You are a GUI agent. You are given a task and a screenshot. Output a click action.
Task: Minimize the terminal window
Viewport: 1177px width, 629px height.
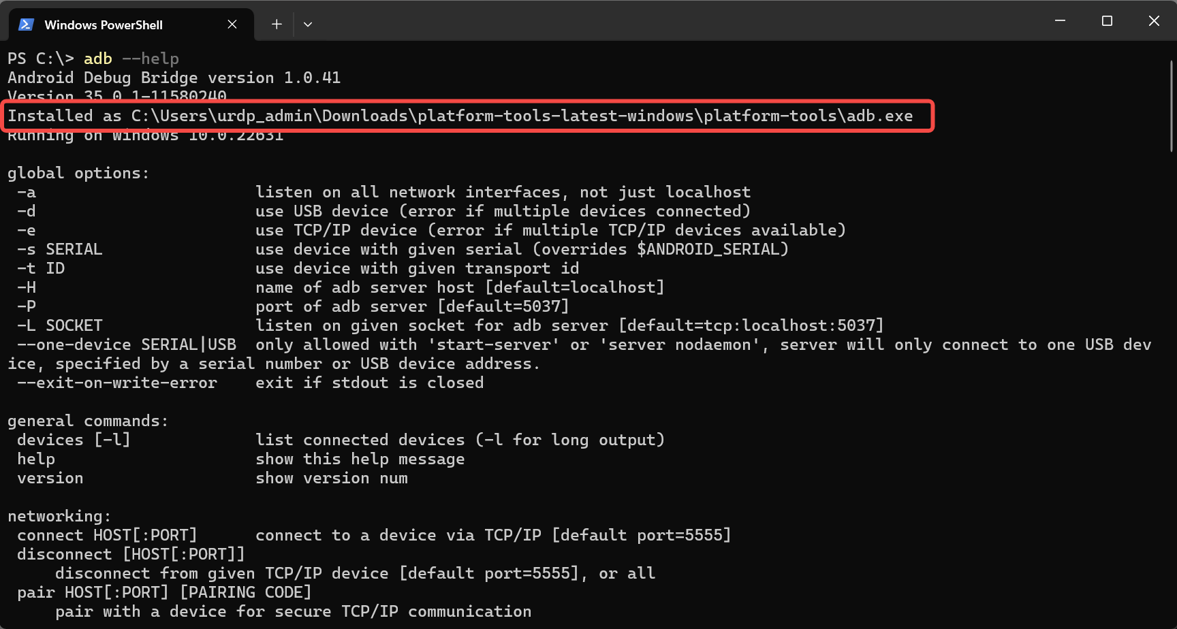[x=1060, y=21]
